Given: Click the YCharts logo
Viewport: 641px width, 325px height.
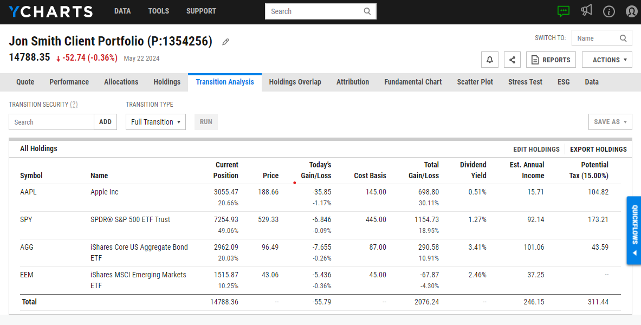Looking at the screenshot, I should tap(50, 11).
